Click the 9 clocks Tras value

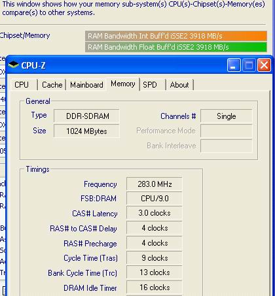pos(155,258)
